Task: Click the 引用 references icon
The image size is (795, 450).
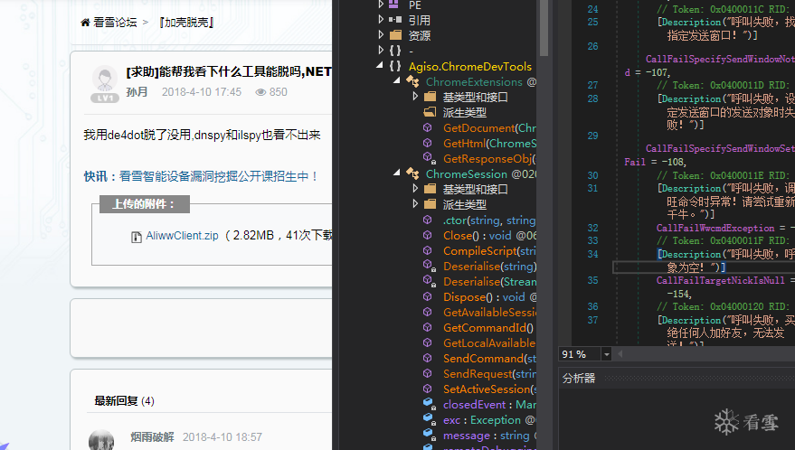Action: (395, 20)
